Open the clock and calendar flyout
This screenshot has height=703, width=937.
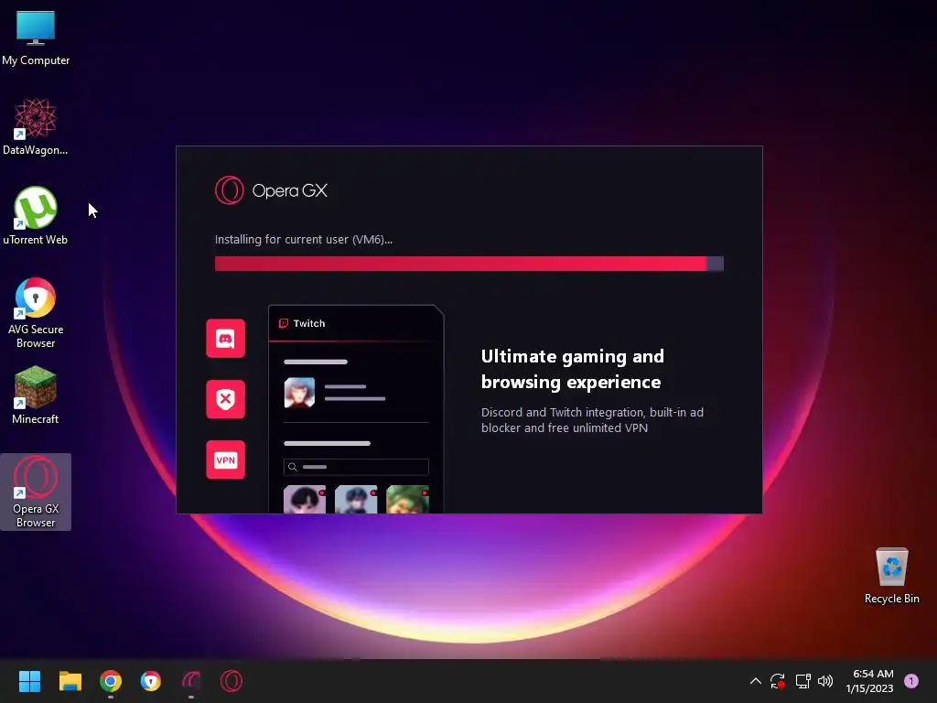pyautogui.click(x=869, y=681)
